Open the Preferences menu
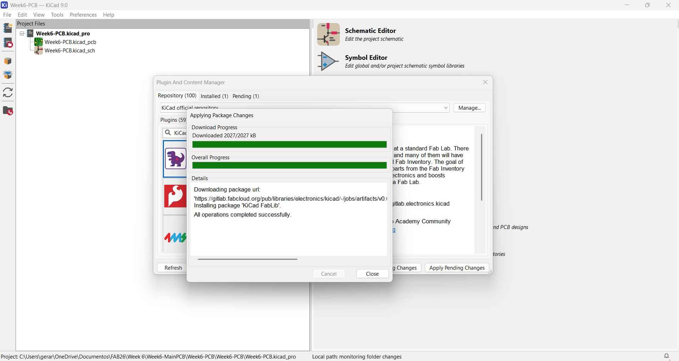Viewport: 679px width, 361px height. [x=83, y=15]
